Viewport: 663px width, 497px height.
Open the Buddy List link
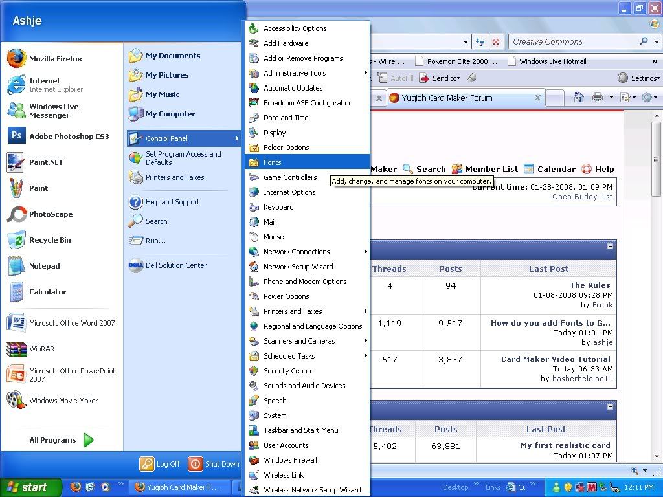582,197
